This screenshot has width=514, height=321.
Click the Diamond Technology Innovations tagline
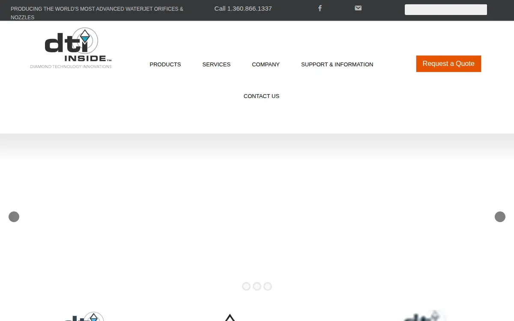pyautogui.click(x=71, y=66)
